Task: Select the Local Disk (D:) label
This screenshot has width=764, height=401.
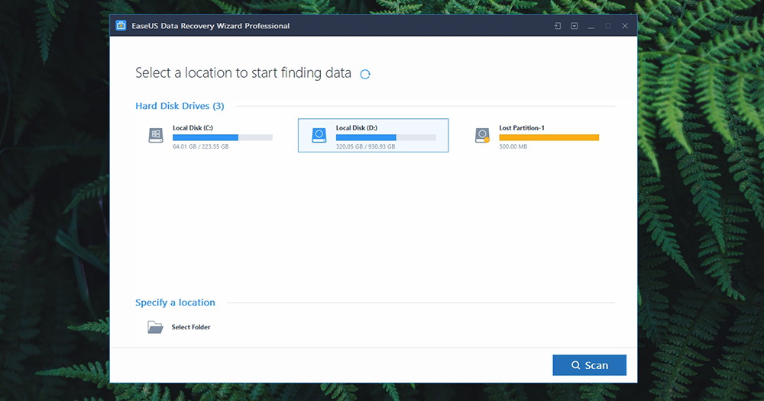Action: point(356,128)
